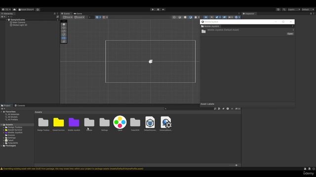The image size is (316, 177).
Task: Click the Project panel add (+) button
Action: pos(2,109)
